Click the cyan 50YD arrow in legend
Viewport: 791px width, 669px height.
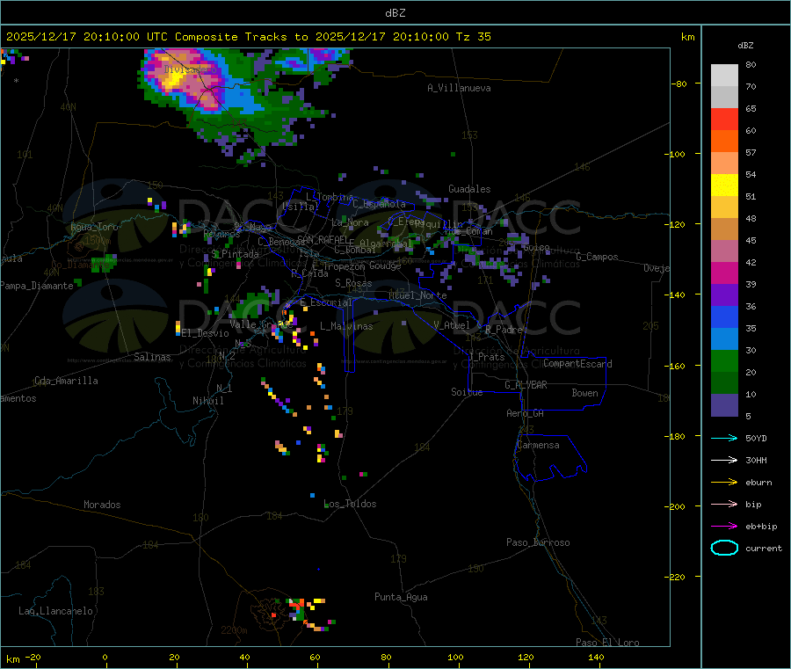(x=724, y=438)
